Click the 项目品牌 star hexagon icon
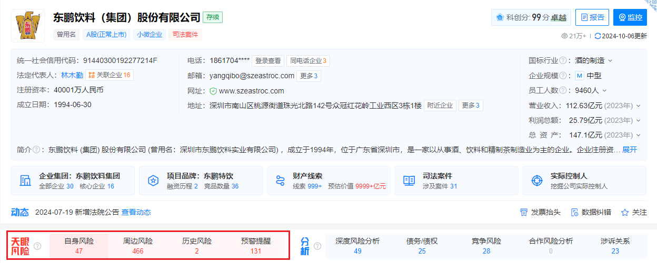The height and width of the screenshot is (263, 657). (153, 181)
